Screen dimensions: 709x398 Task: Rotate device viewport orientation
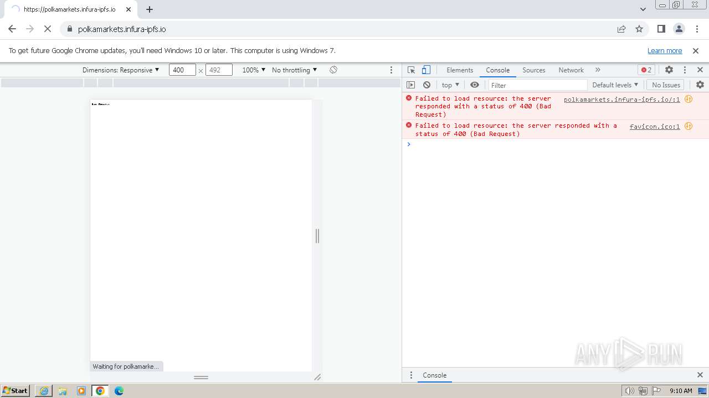pyautogui.click(x=333, y=70)
